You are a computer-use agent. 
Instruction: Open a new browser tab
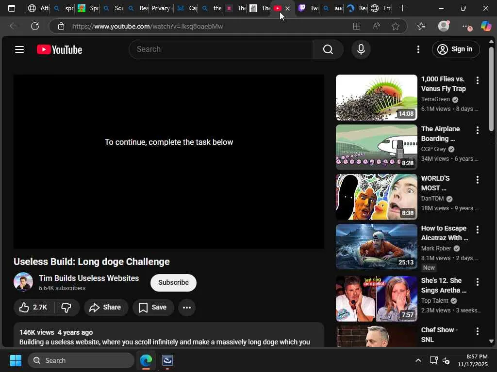402,8
